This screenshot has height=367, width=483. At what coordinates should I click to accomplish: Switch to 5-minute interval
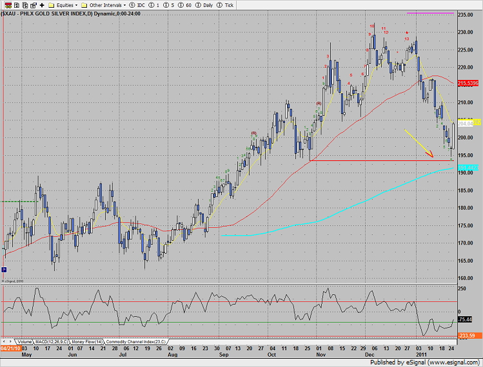(168, 5)
